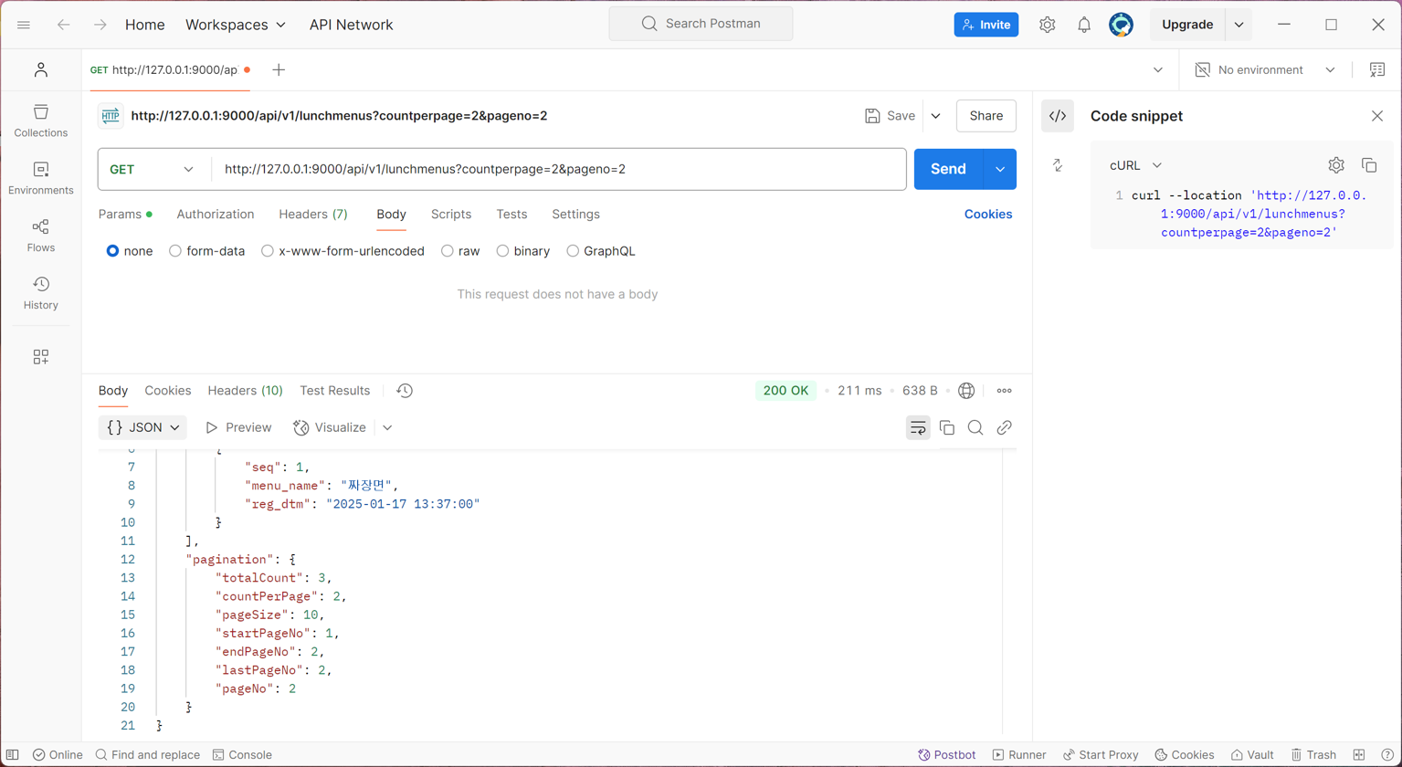This screenshot has height=767, width=1402.
Task: Open the user avatar menu
Action: 1121,25
